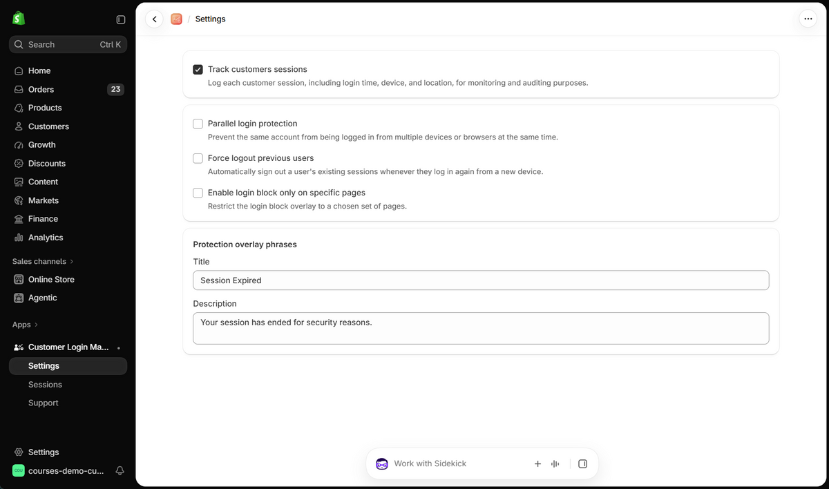
Task: Check Force logout previous users
Action: (198, 159)
